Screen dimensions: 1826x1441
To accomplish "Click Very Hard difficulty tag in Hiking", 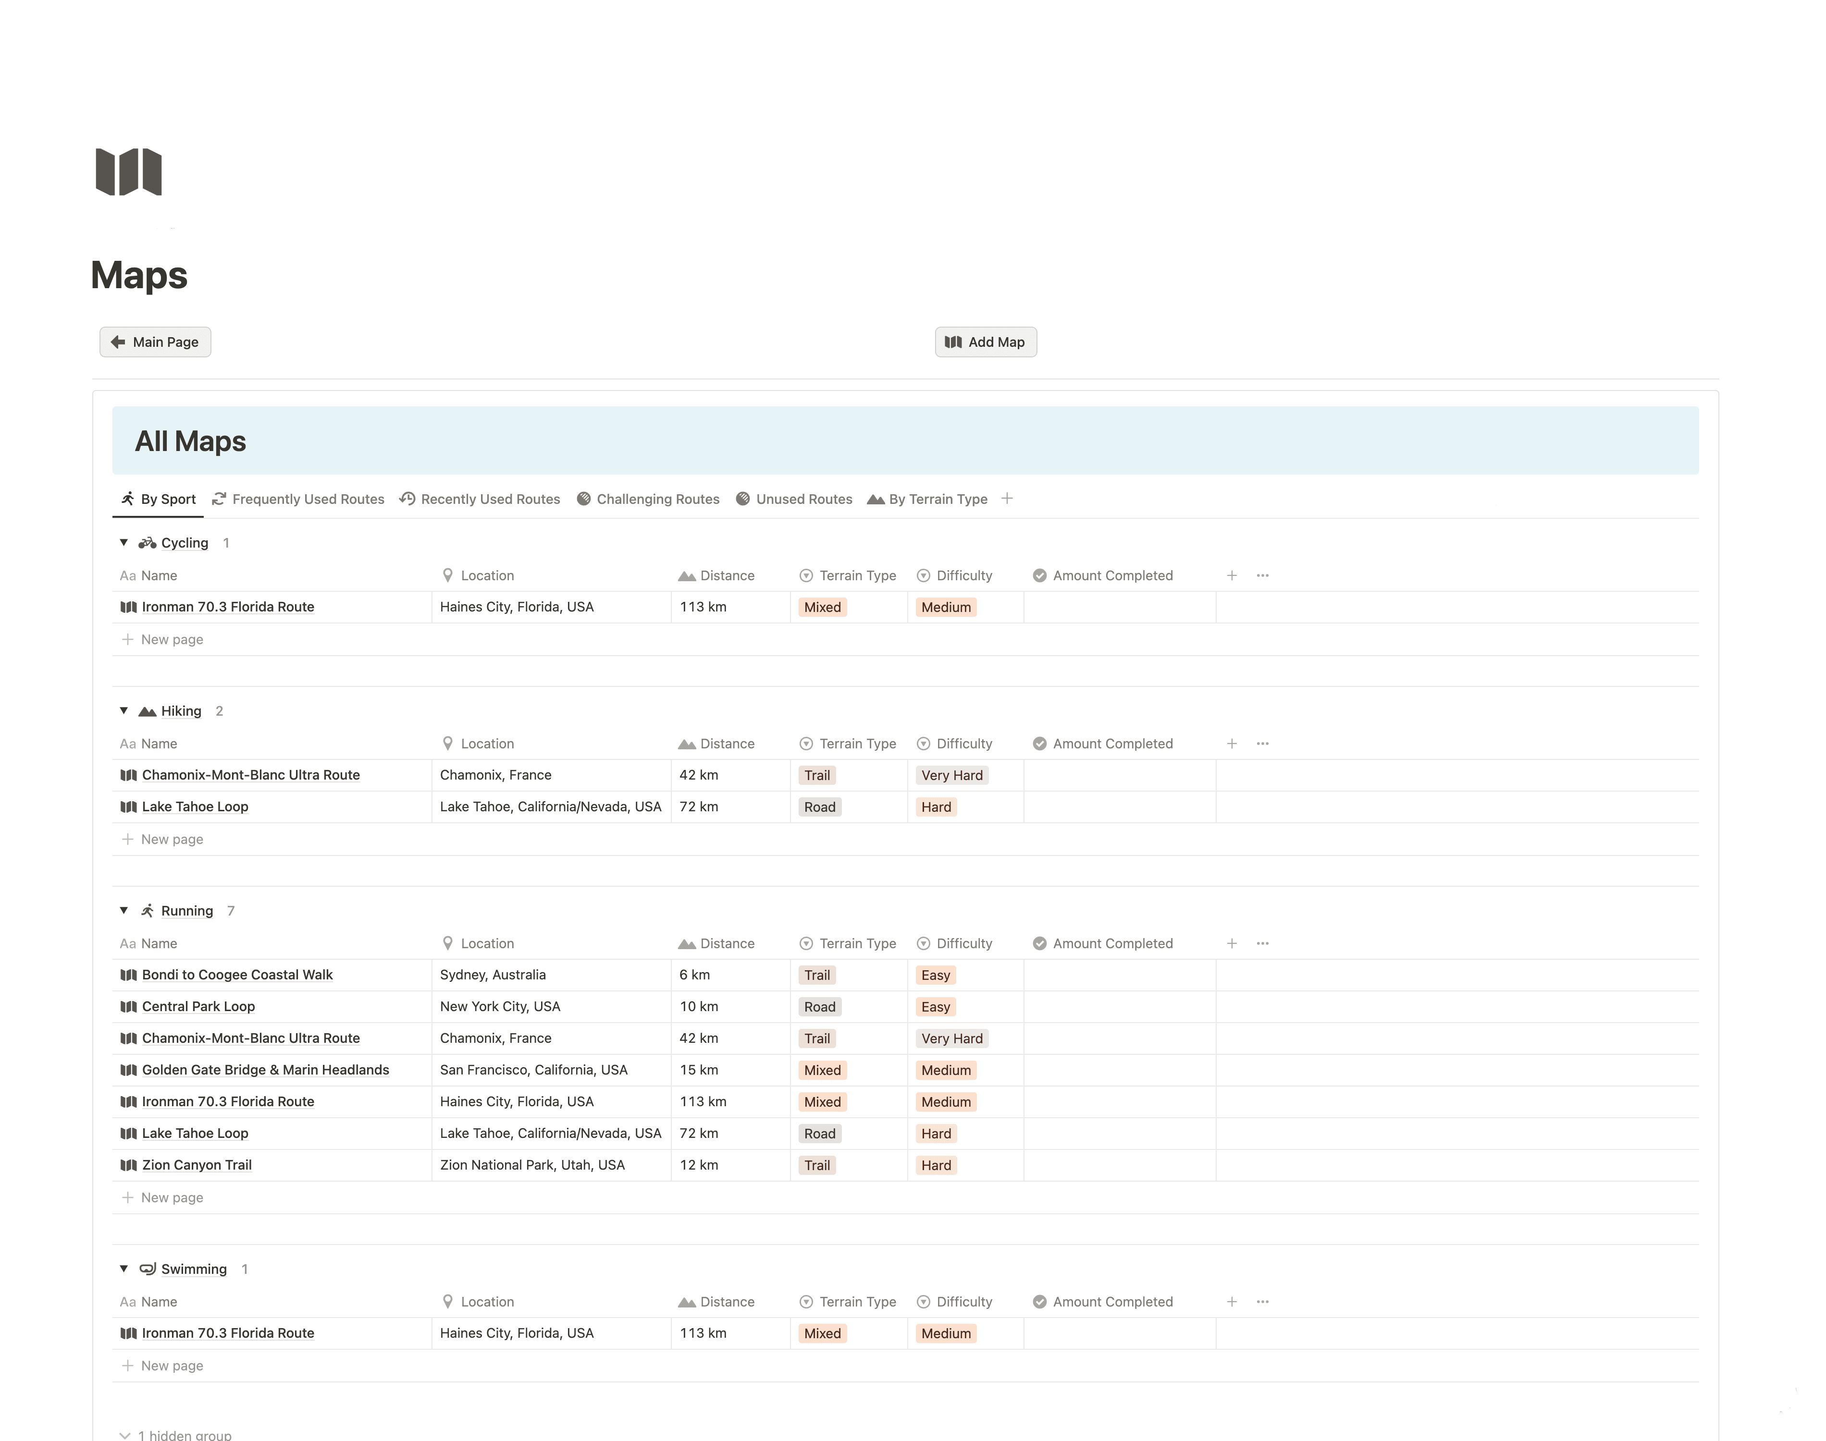I will (951, 775).
